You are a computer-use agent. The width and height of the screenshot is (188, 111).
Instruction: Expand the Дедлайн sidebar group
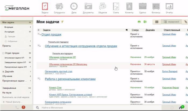tap(3, 72)
